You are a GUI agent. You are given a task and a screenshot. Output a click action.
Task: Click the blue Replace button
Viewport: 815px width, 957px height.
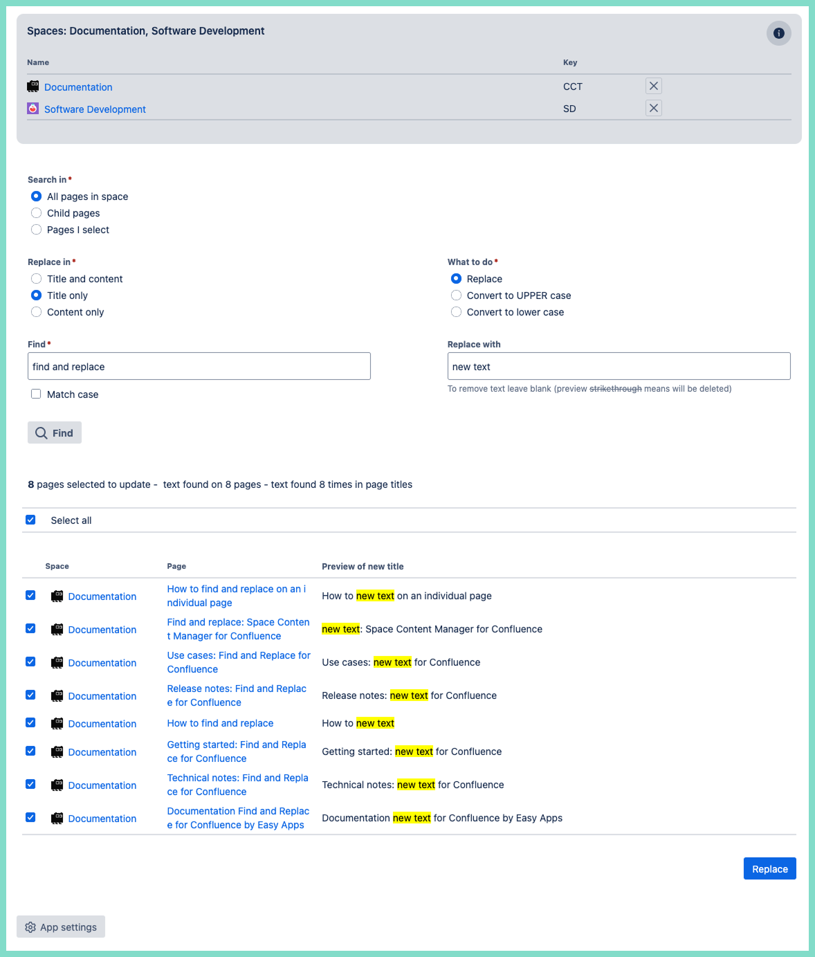coord(769,868)
